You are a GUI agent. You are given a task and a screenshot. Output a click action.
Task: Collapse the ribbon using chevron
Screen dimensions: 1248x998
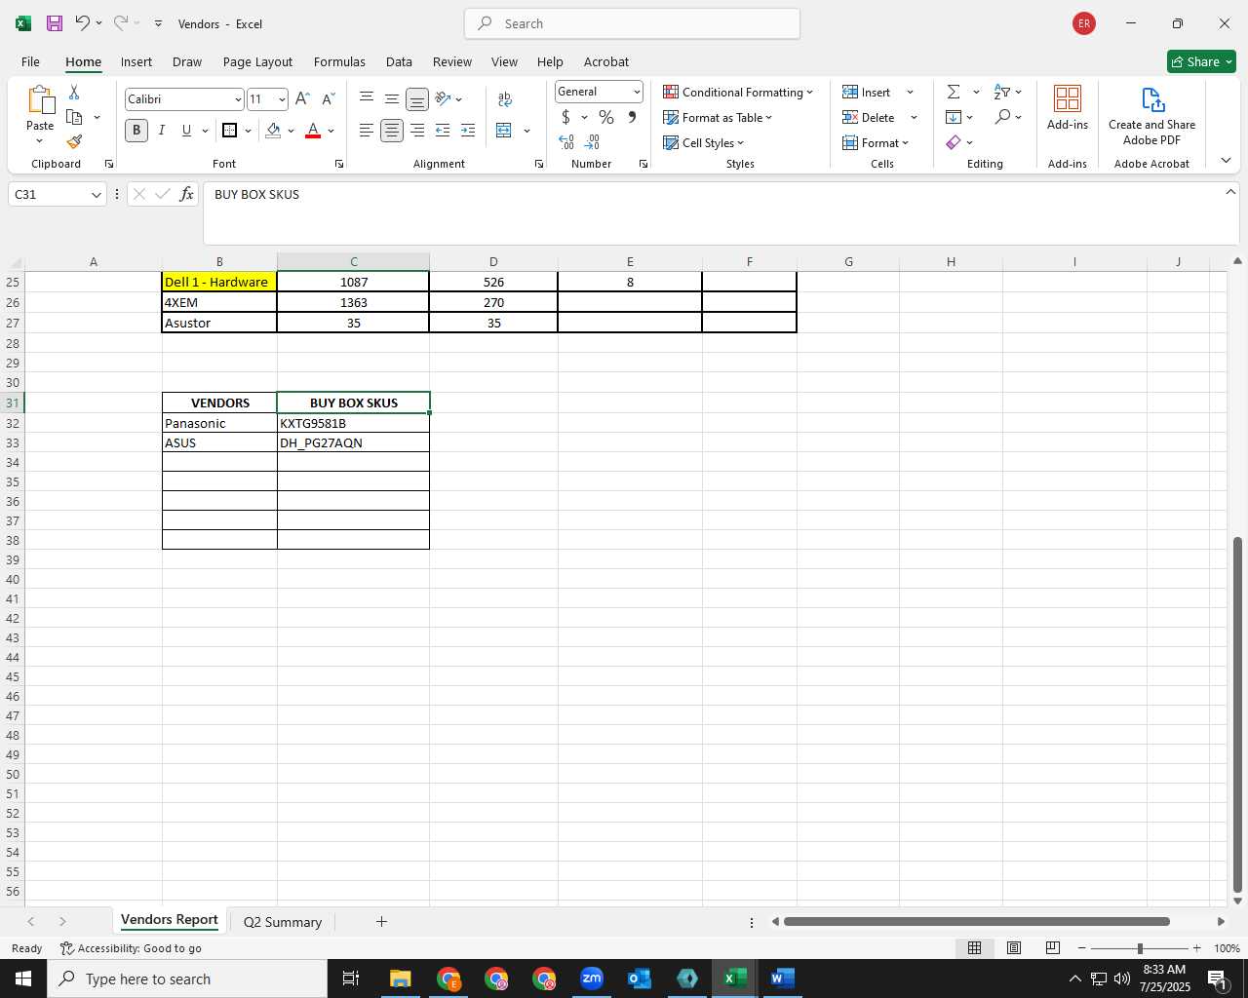(x=1226, y=160)
